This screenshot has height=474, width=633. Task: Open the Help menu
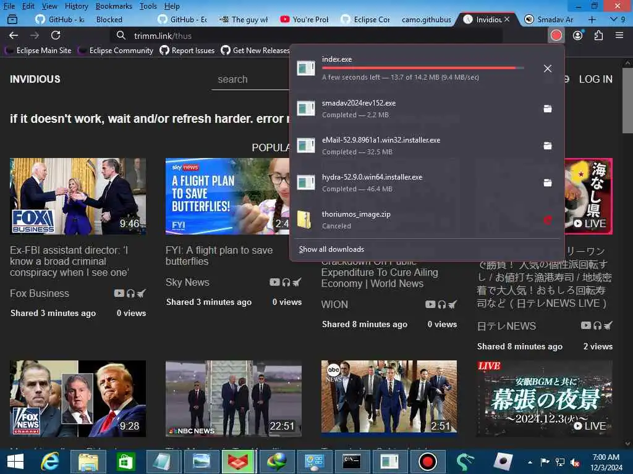(172, 6)
